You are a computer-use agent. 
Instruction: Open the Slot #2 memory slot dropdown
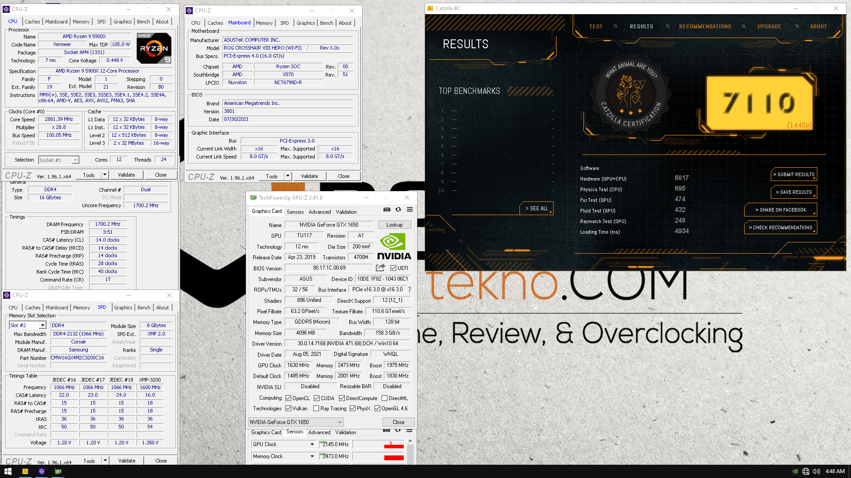(27, 325)
